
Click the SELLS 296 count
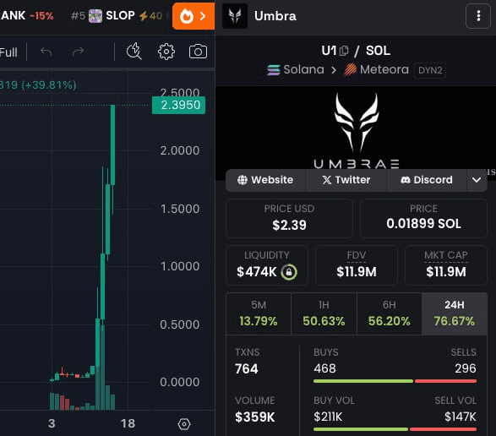coord(466,368)
